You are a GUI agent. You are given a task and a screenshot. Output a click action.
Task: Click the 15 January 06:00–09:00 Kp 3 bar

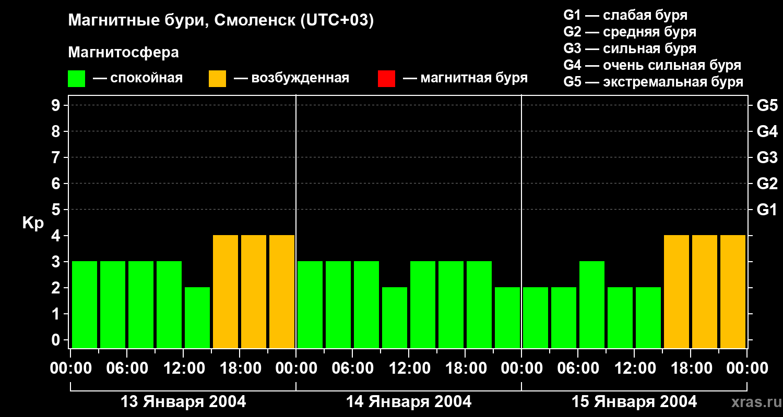[x=592, y=304]
